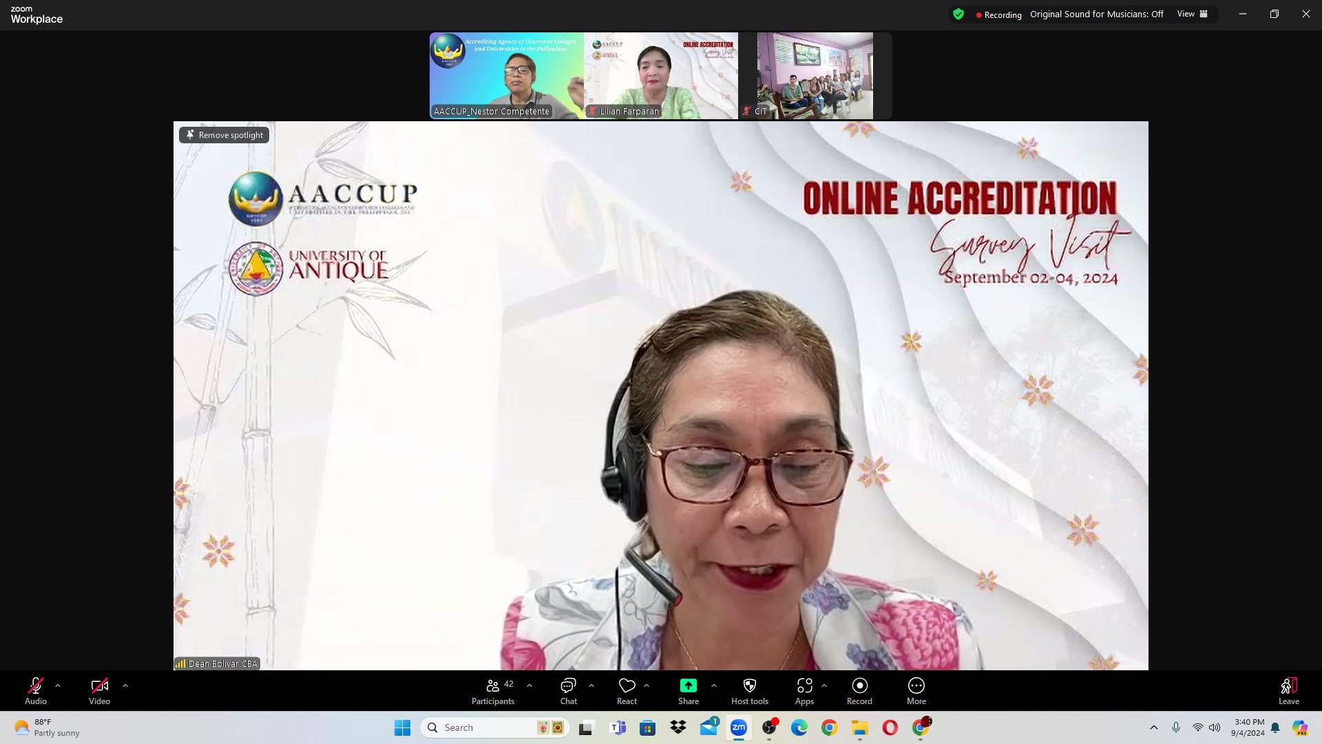Open Chrome icon with red badge
This screenshot has width=1322, height=744.
(921, 727)
